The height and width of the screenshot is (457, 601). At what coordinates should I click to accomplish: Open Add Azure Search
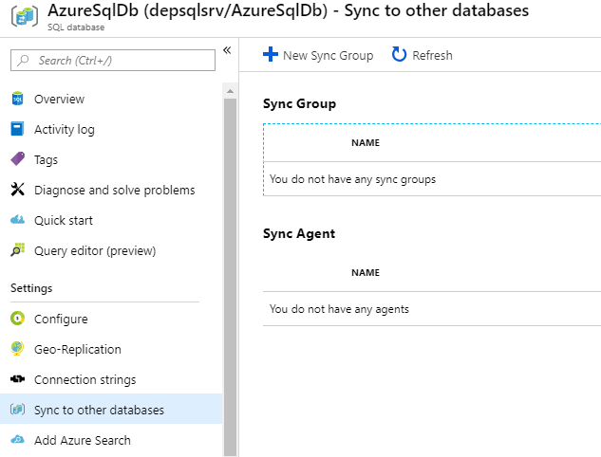pyautogui.click(x=83, y=440)
